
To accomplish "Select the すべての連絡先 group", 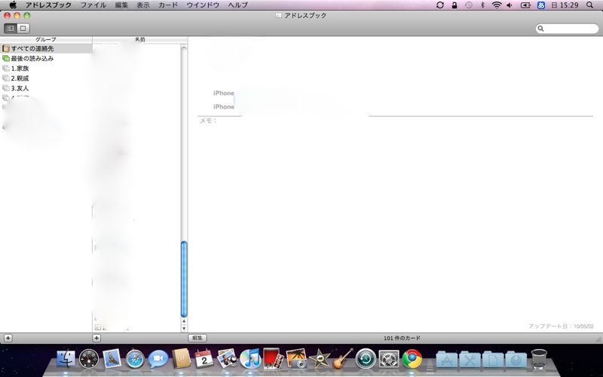I will pos(46,48).
